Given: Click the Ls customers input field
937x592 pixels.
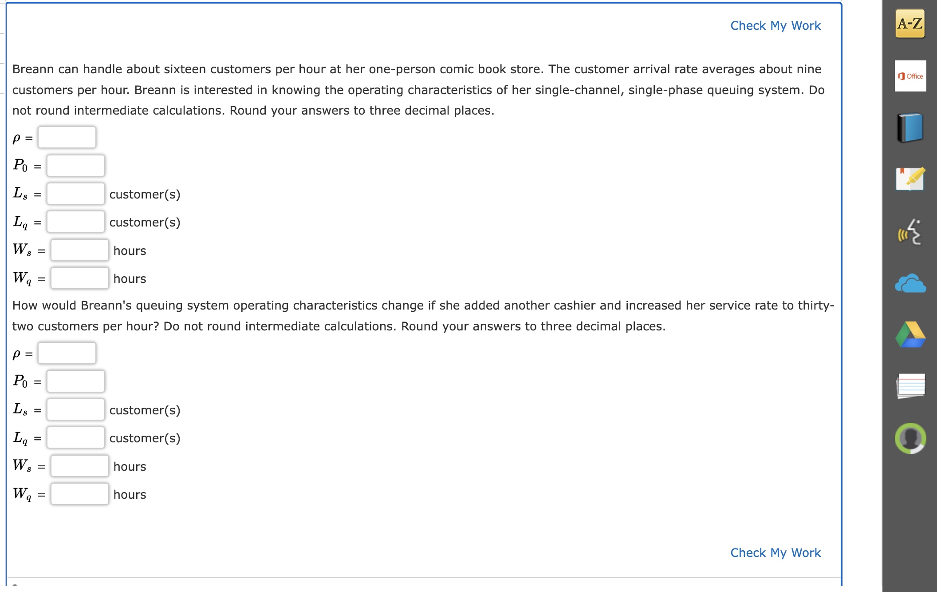Looking at the screenshot, I should [x=76, y=194].
